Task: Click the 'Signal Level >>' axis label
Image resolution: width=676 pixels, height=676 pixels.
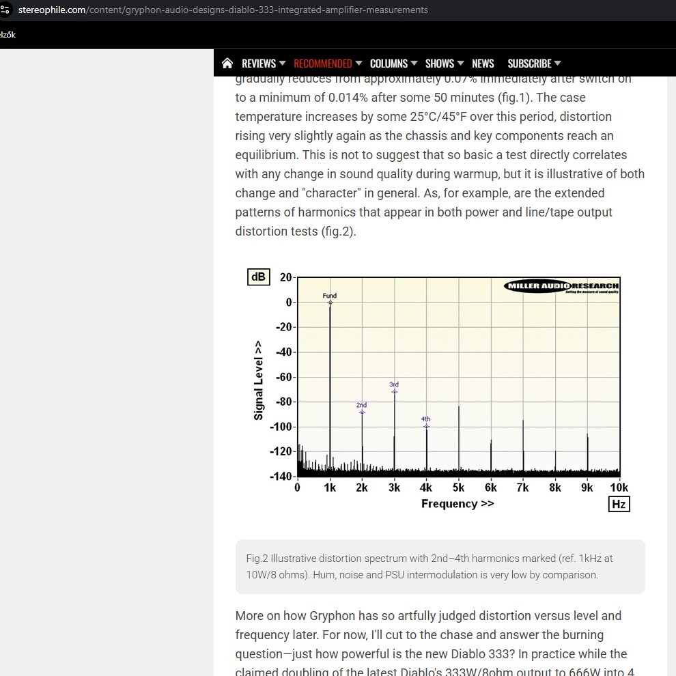Action: point(258,380)
